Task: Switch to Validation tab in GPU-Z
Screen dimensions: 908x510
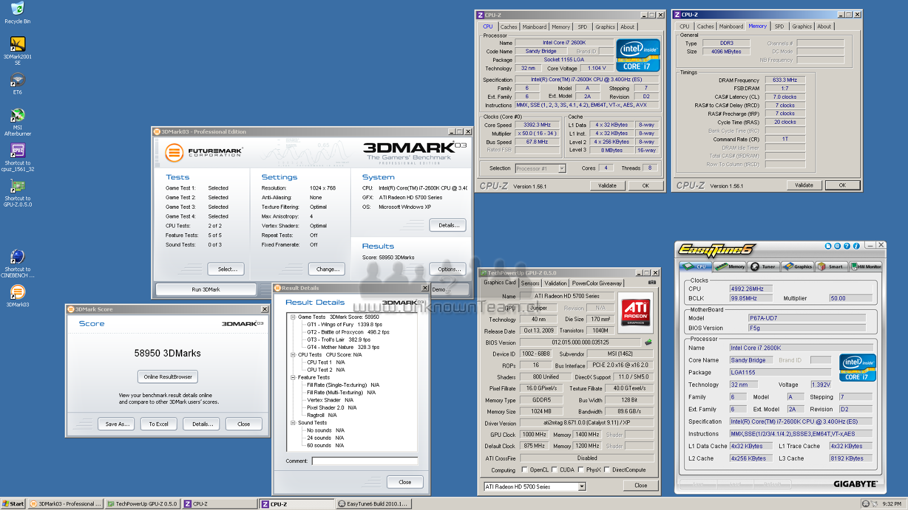Action: [x=556, y=283]
